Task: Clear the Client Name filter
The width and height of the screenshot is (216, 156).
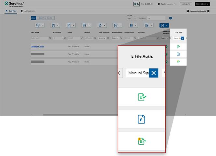Action: (x=50, y=38)
